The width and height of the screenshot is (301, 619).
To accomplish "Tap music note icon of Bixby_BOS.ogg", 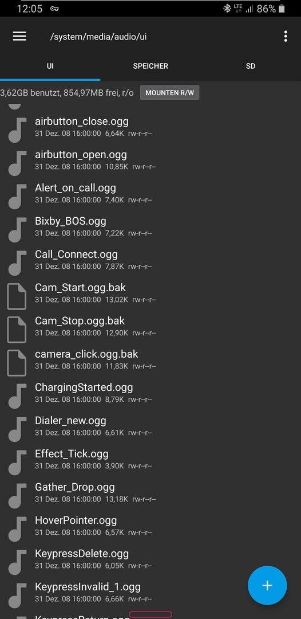I will [17, 230].
